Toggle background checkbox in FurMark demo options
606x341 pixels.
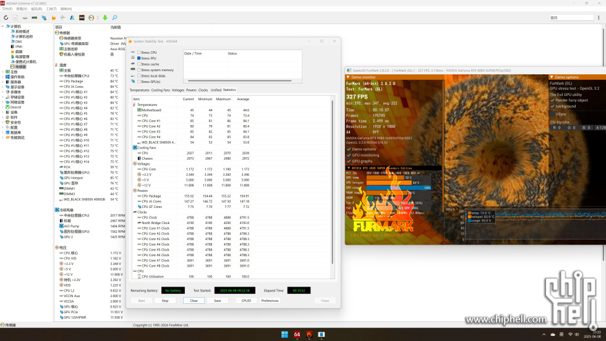click(x=553, y=106)
